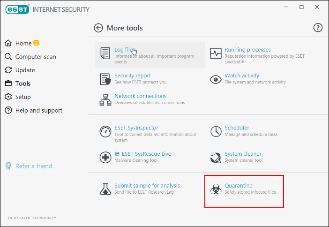Click the Refer a friend award icon
Image resolution: width=329 pixels, height=227 pixels.
coord(8,166)
